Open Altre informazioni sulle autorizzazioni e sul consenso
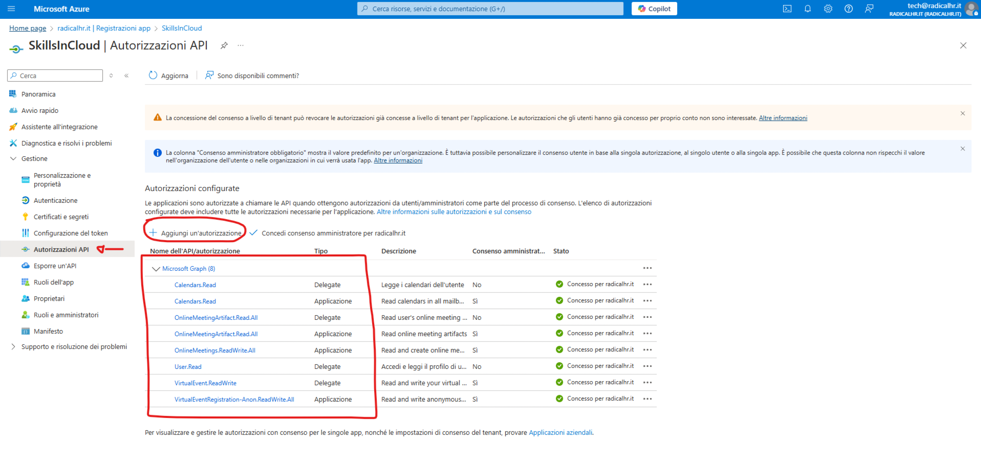The height and width of the screenshot is (454, 981). click(454, 212)
